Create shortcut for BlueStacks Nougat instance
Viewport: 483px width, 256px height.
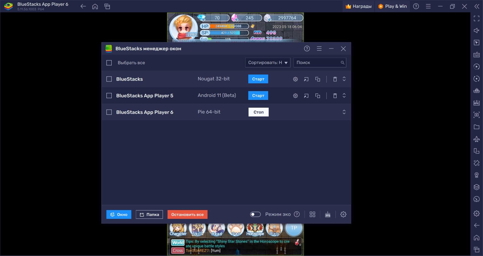pyautogui.click(x=306, y=79)
